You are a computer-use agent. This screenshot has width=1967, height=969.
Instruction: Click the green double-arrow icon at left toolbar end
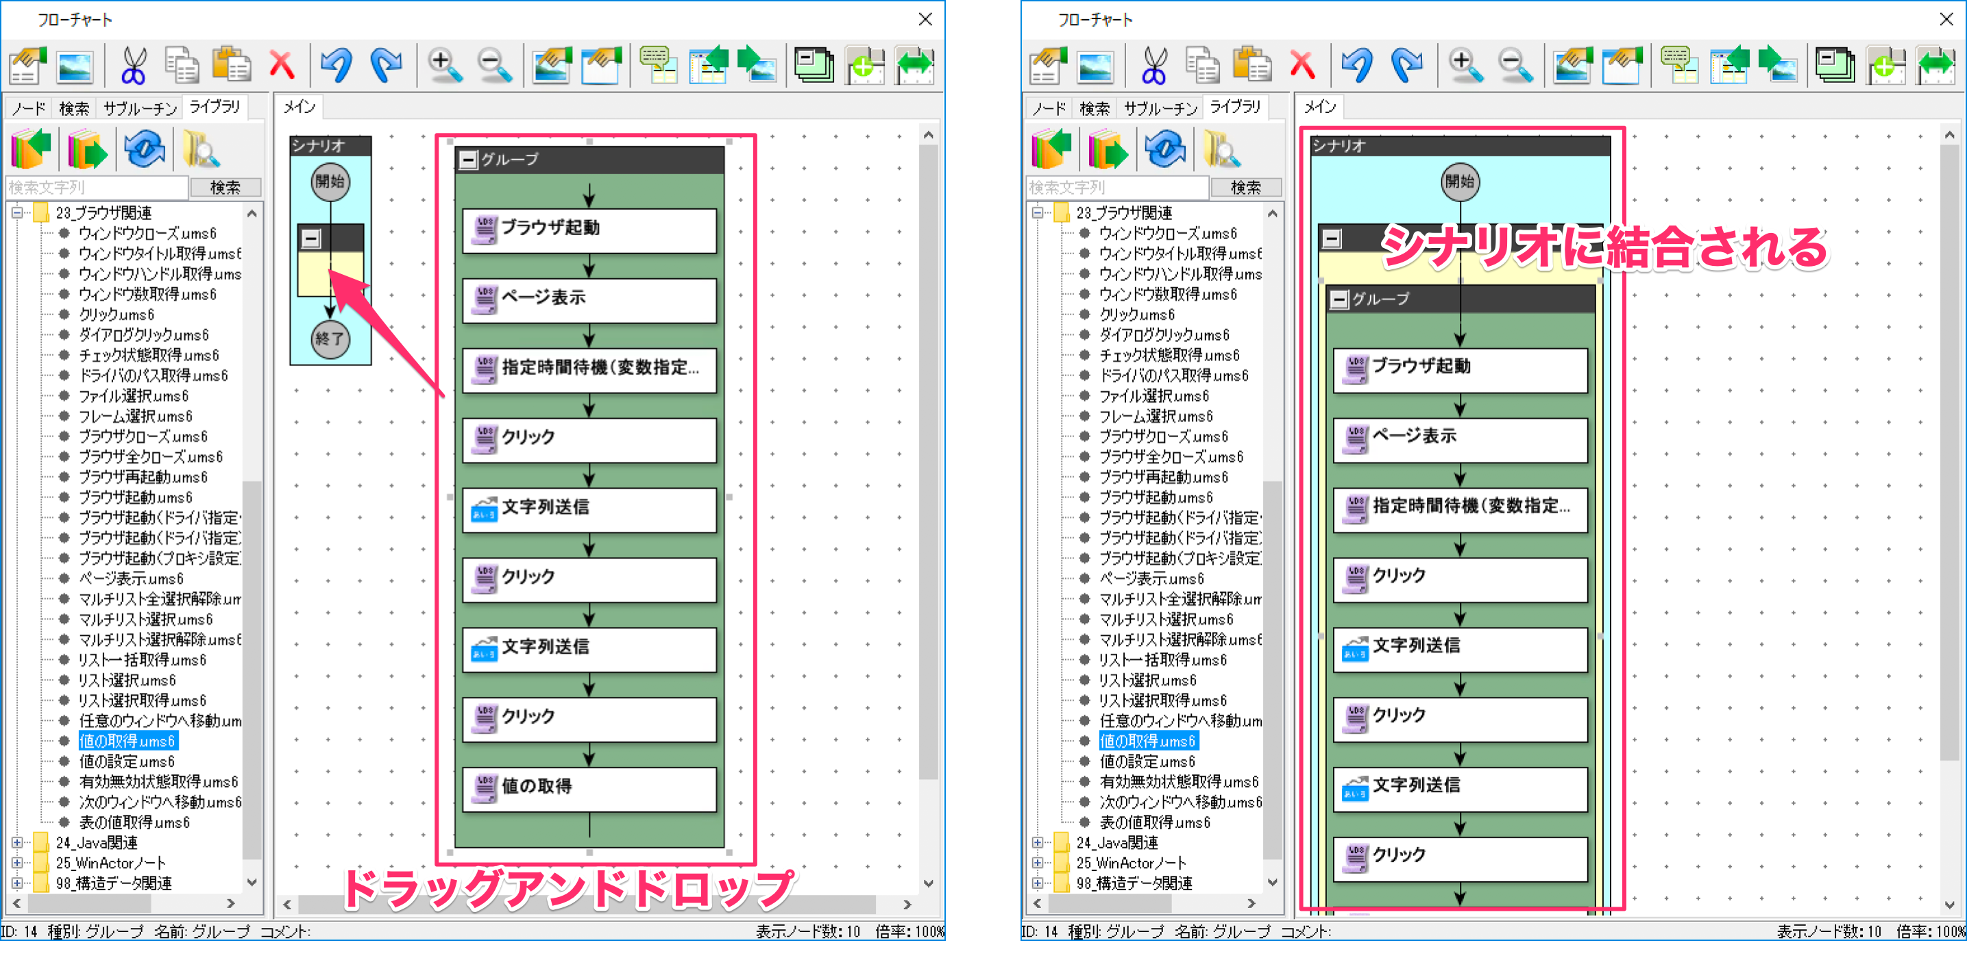click(914, 66)
